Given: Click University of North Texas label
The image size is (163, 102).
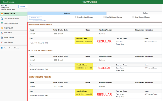Looking at the screenshot, I should click(x=8, y=9).
